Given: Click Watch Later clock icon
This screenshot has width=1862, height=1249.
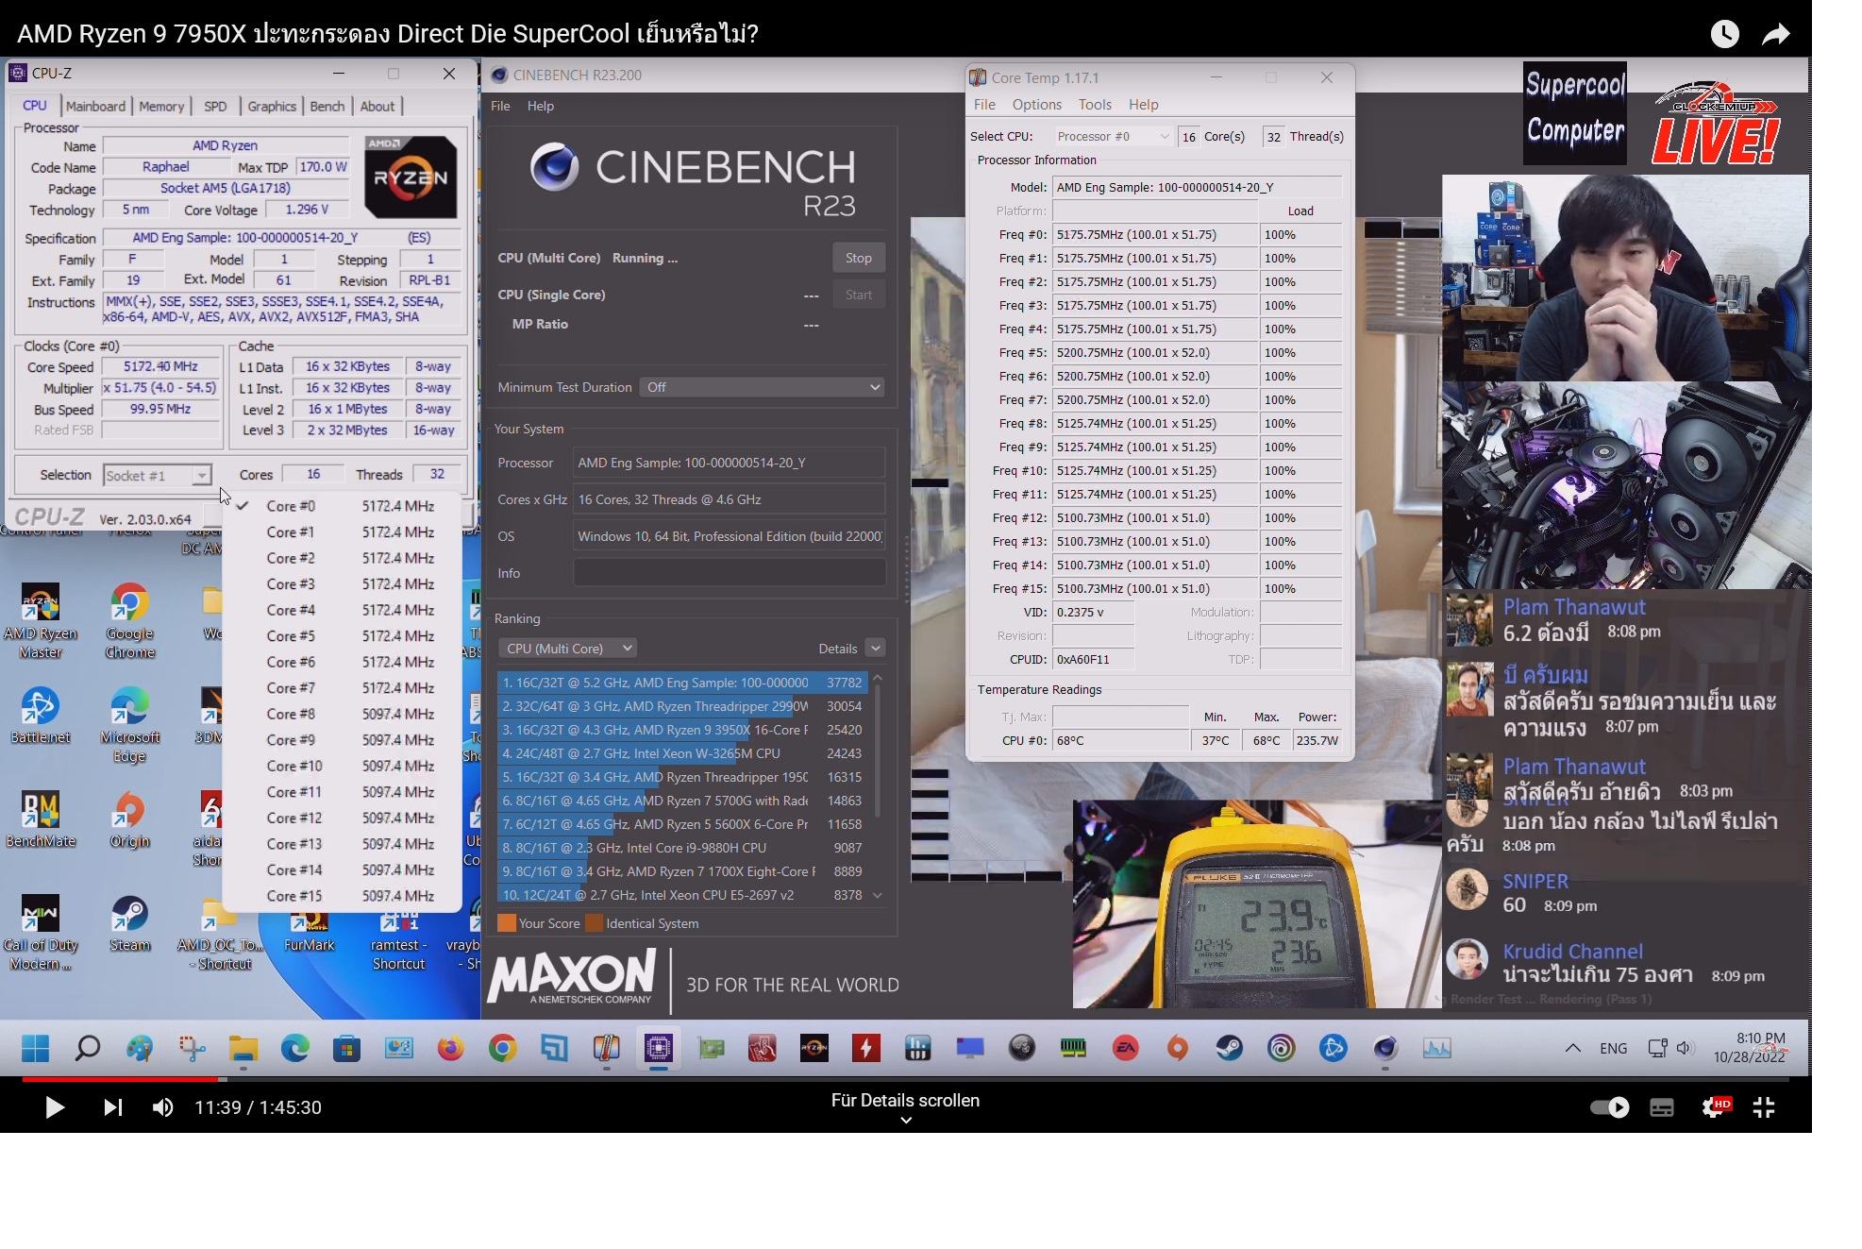Looking at the screenshot, I should [x=1724, y=34].
